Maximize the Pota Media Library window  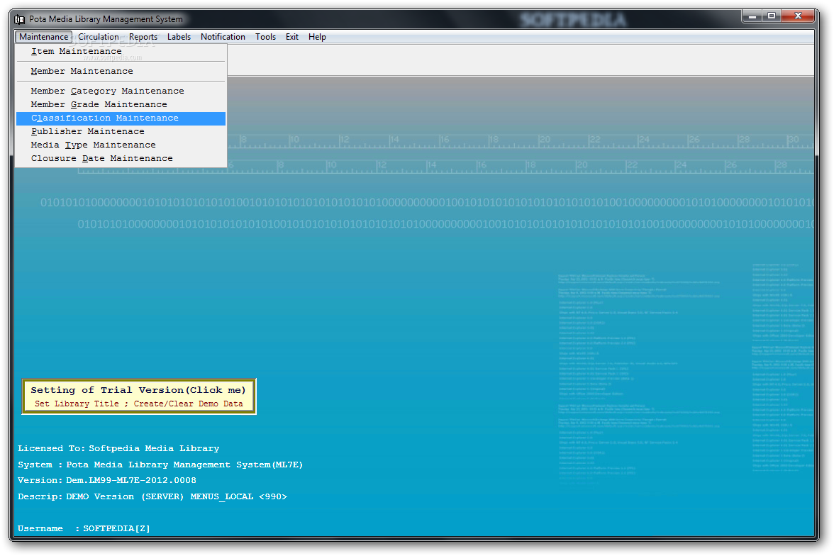click(x=772, y=16)
